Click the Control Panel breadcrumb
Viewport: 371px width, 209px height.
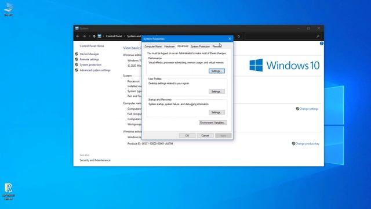point(114,36)
